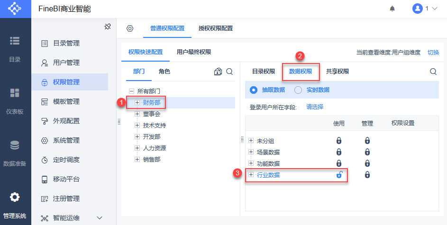
Task: Click the lock-folder icon beside department search
Action: point(218,72)
